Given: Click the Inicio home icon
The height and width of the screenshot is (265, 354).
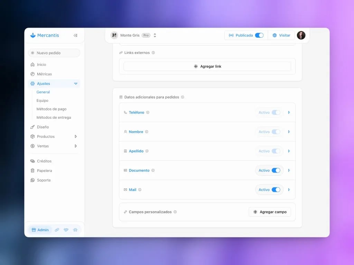Looking at the screenshot, I should click(x=32, y=65).
